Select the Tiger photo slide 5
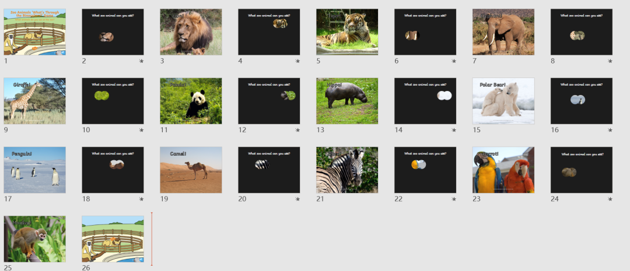 click(347, 32)
